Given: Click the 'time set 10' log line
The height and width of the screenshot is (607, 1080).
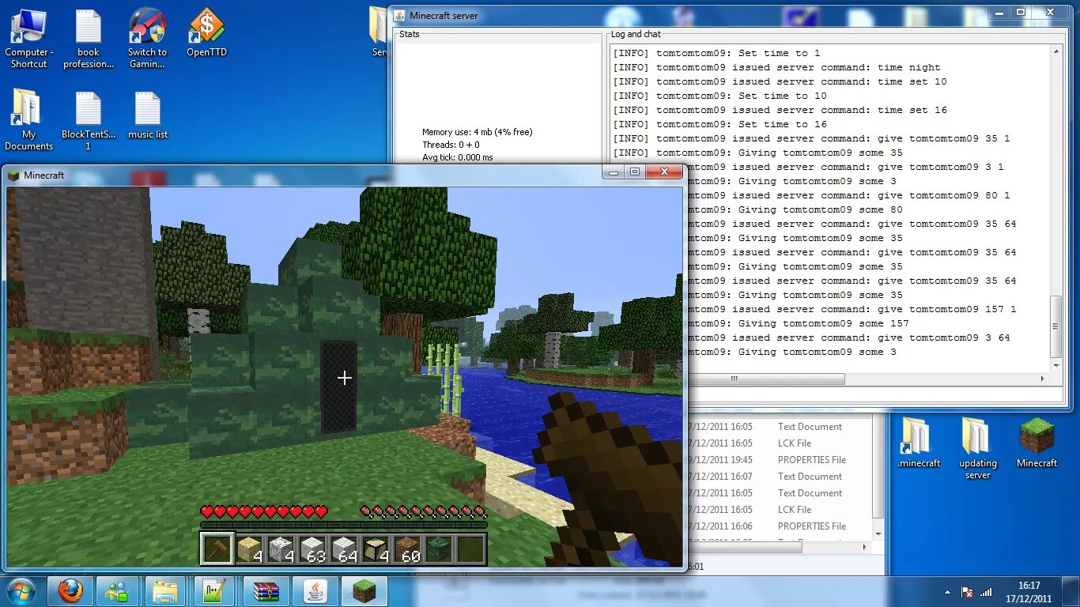Looking at the screenshot, I should (780, 81).
